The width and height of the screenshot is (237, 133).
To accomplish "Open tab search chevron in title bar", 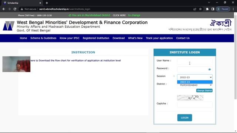I will pyautogui.click(x=209, y=3).
